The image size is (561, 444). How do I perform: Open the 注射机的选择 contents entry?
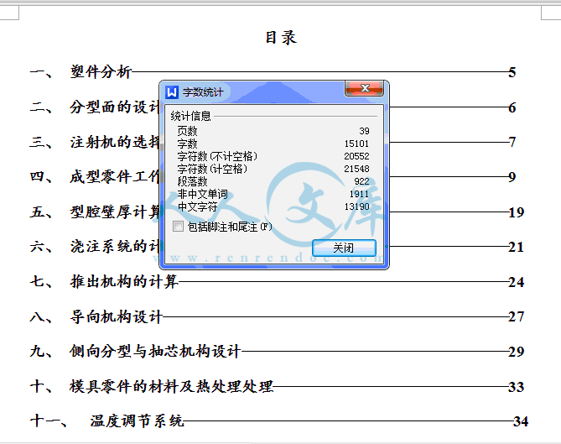[114, 142]
